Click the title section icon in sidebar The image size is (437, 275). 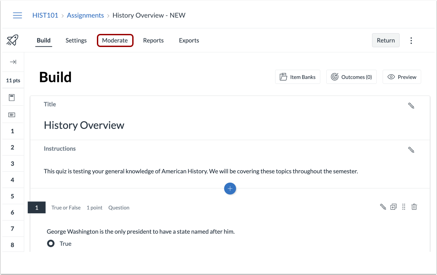click(x=12, y=97)
